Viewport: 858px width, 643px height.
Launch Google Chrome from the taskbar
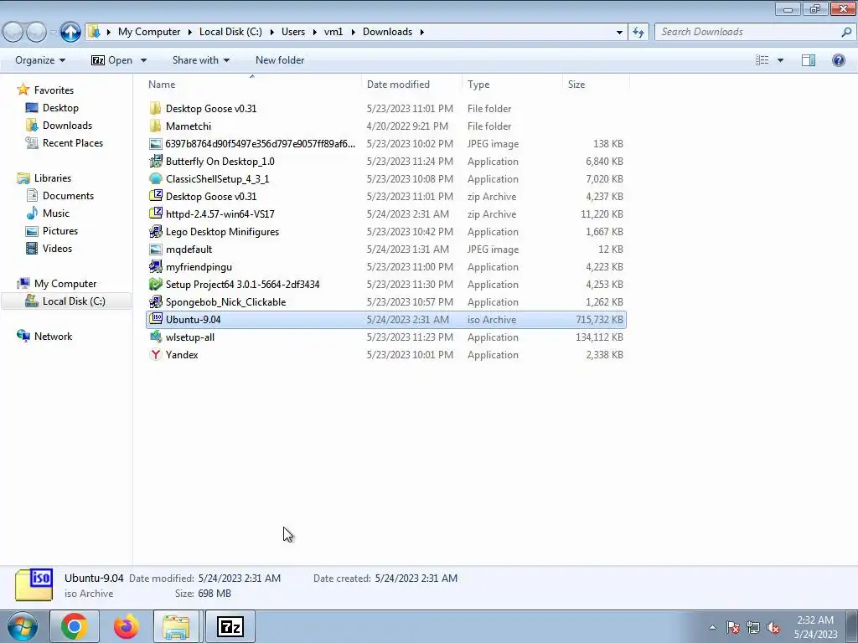point(75,627)
